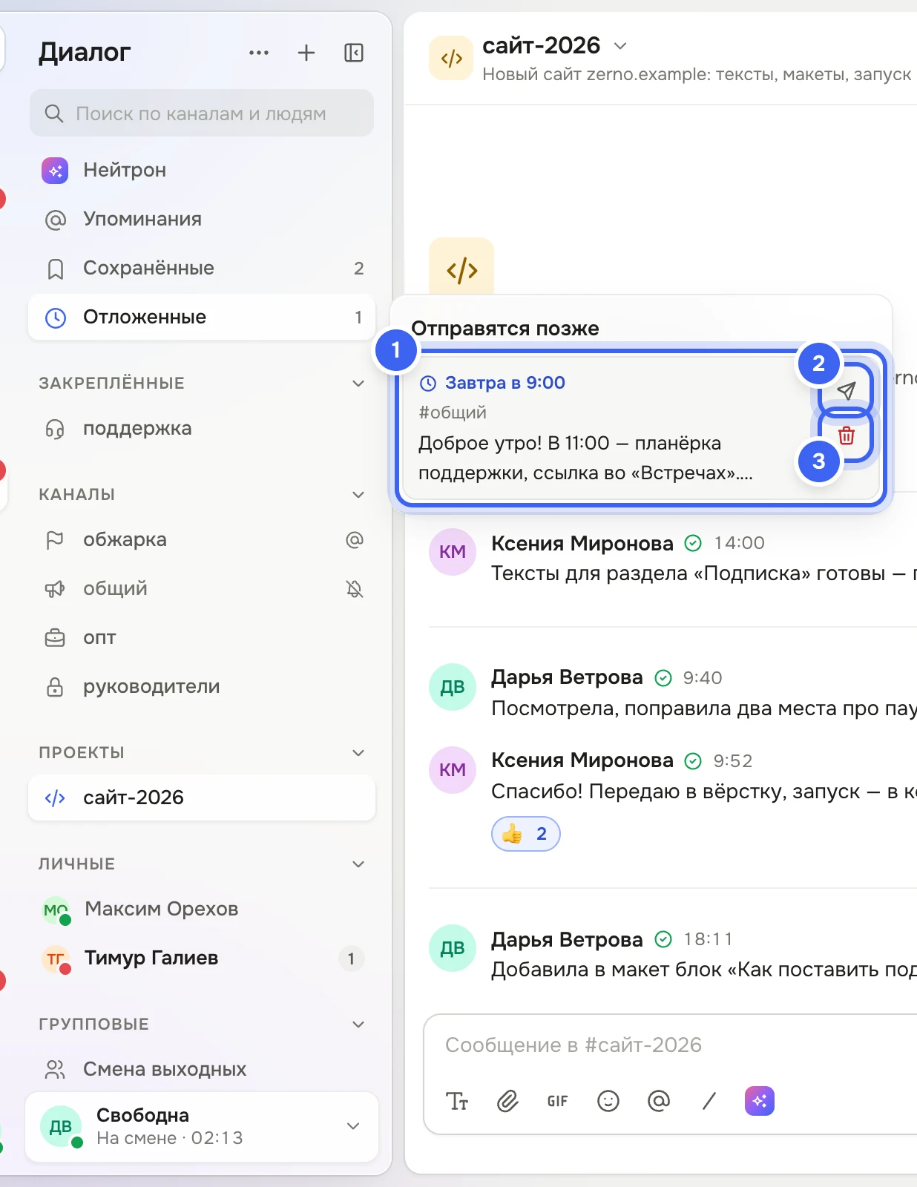Collapse the sidebar with the panel icon
Screen dimensions: 917x1187
354,53
